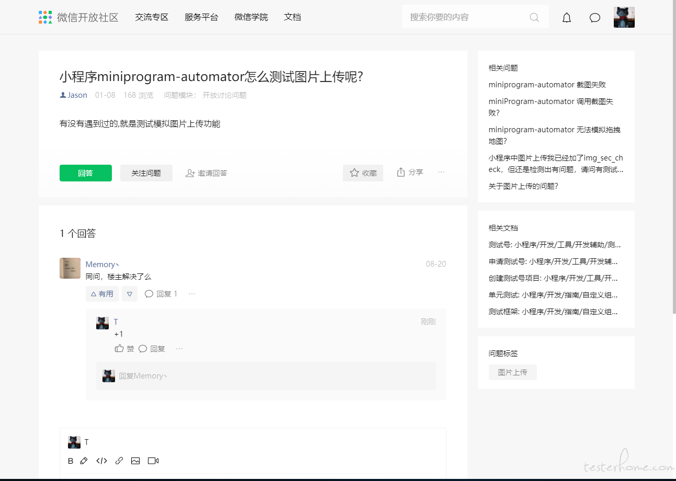676x481 pixels.
Task: Click the answer date 08-20
Action: [436, 264]
